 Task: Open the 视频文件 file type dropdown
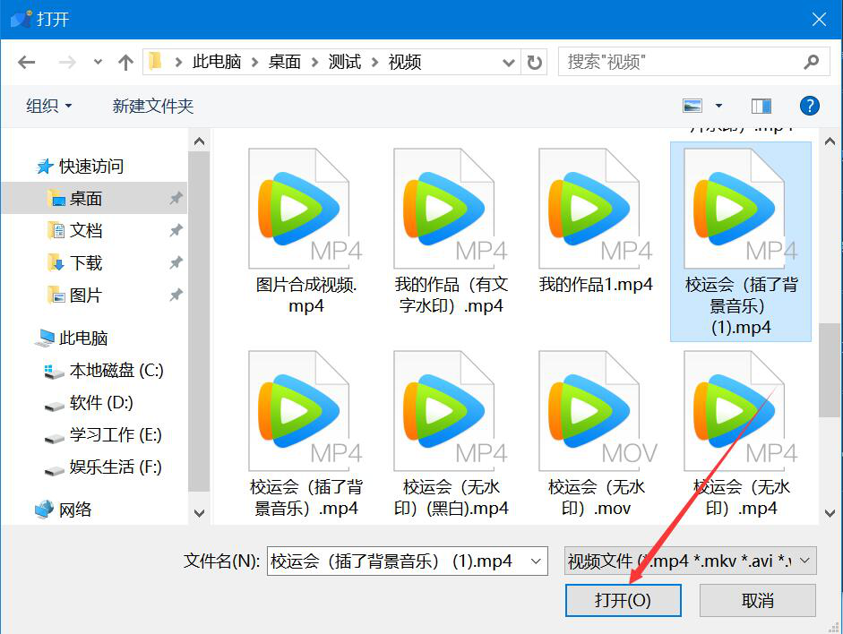pyautogui.click(x=691, y=561)
